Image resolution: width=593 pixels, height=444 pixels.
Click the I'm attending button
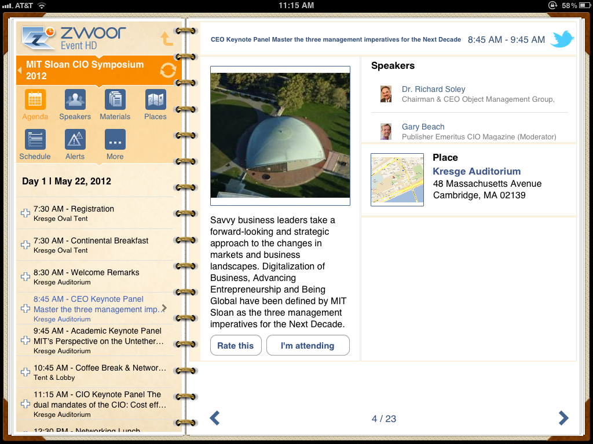[308, 345]
